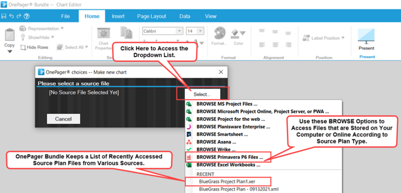The width and height of the screenshot is (401, 193).
Task: Switch to the View tab
Action: tap(211, 16)
